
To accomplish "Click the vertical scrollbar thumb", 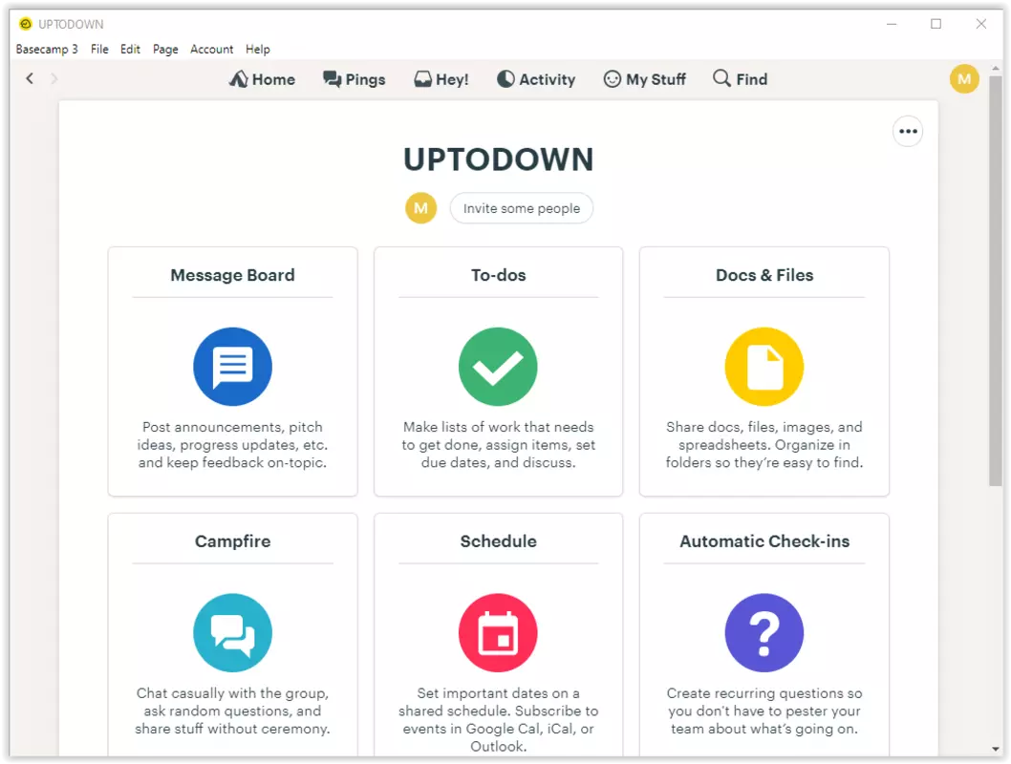I will coord(996,280).
